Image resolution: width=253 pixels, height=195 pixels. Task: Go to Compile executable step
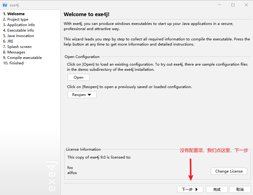click(22, 58)
